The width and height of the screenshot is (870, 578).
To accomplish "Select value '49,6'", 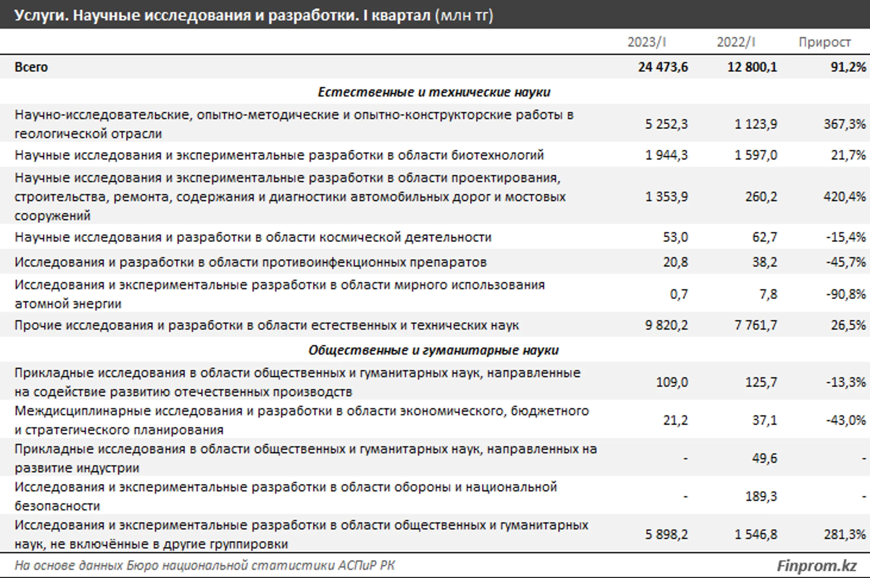I will coord(765,458).
